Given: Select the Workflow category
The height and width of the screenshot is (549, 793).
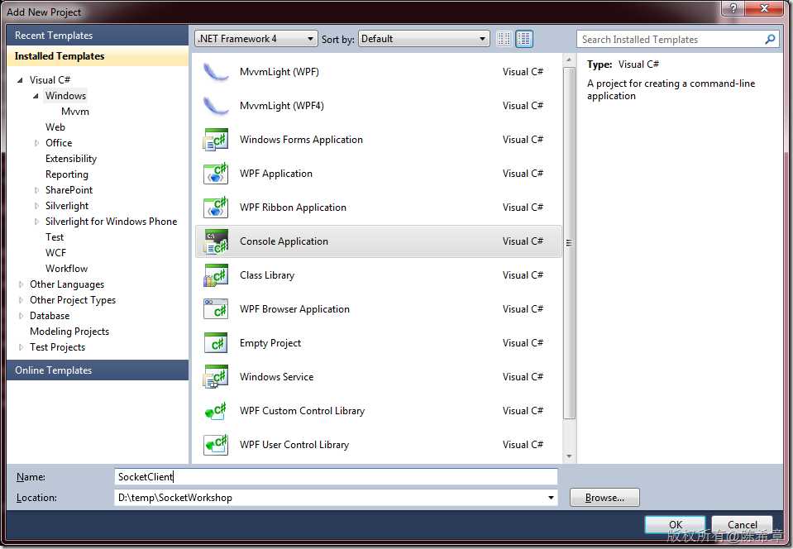Looking at the screenshot, I should (x=66, y=269).
